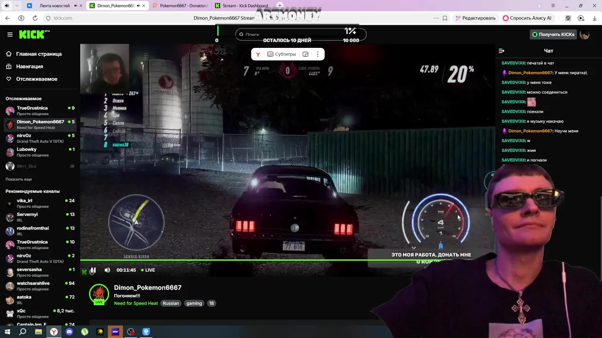Open Dimon_Pokemon6667 in the followed sidebar list
This screenshot has height=338, width=602.
tap(40, 124)
